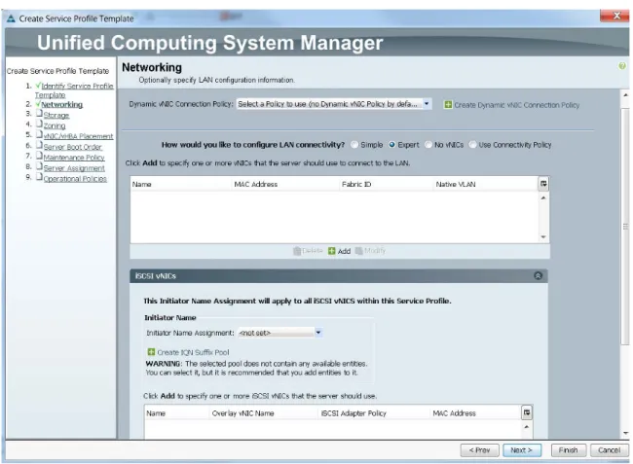Click the main panel vertical scrollbar thumb
The width and height of the screenshot is (633, 464).
coord(625,226)
